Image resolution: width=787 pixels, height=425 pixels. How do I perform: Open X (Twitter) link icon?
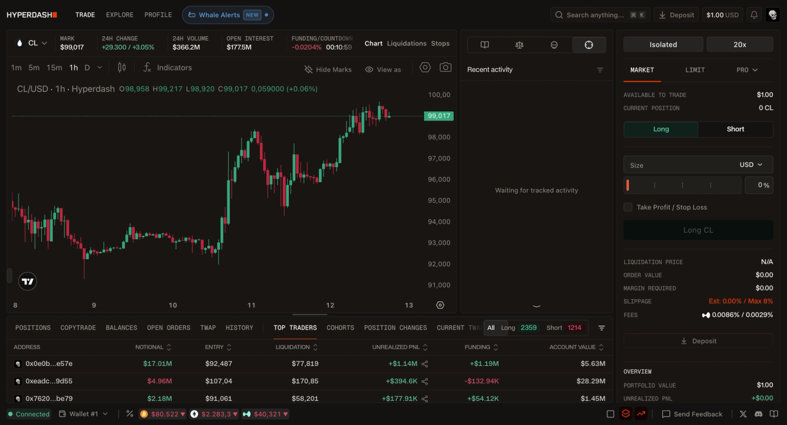(x=743, y=414)
